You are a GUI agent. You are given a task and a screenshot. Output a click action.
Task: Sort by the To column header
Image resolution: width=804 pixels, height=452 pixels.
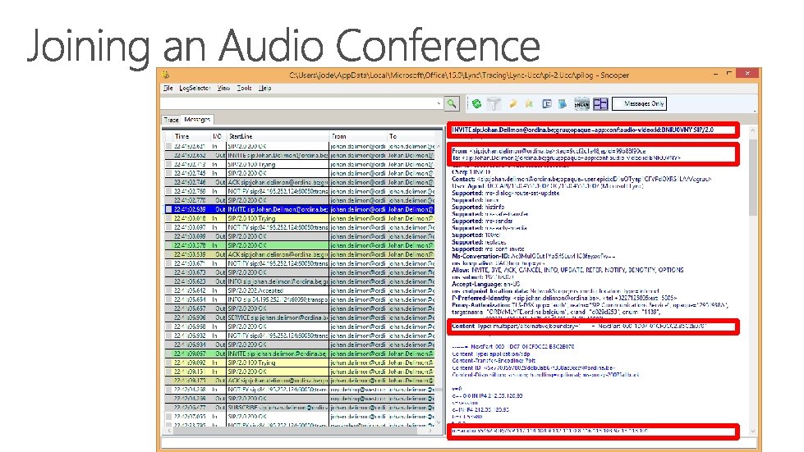[410, 136]
